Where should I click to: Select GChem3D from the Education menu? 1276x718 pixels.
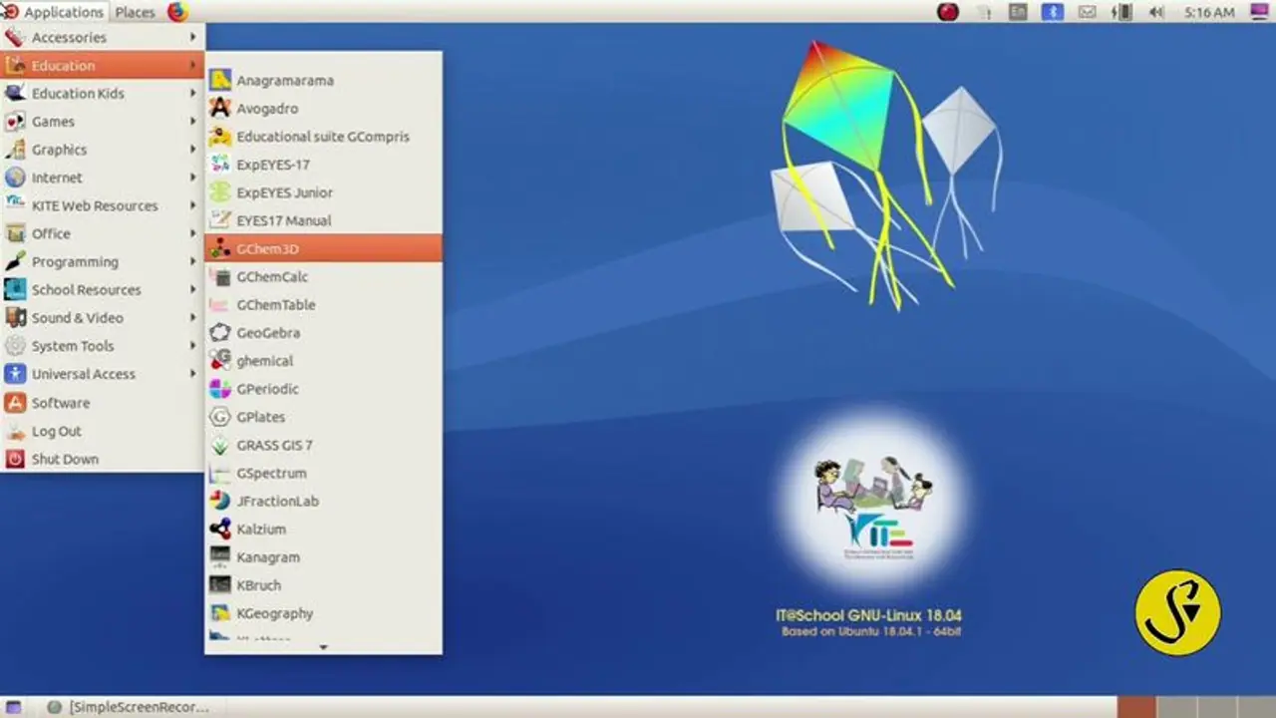267,249
